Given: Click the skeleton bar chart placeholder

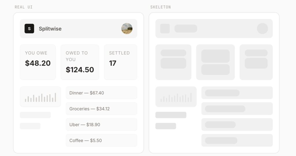Looking at the screenshot, I should [176, 97].
